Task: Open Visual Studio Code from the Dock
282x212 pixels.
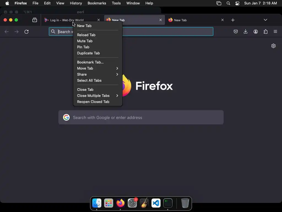Action: [x=156, y=203]
